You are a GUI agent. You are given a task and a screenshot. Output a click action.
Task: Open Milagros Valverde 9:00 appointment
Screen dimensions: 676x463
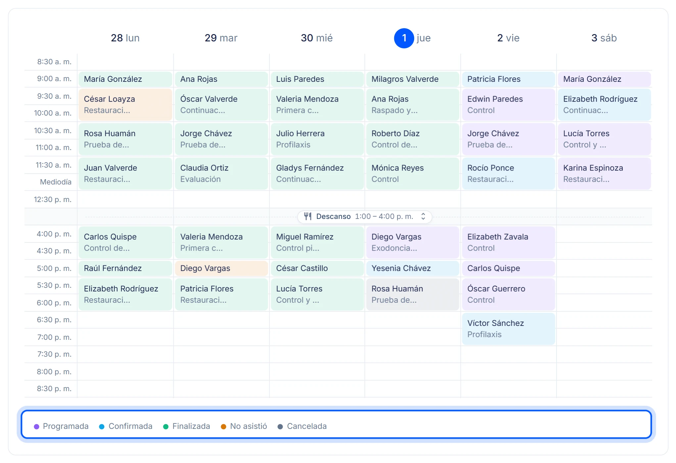coord(412,79)
